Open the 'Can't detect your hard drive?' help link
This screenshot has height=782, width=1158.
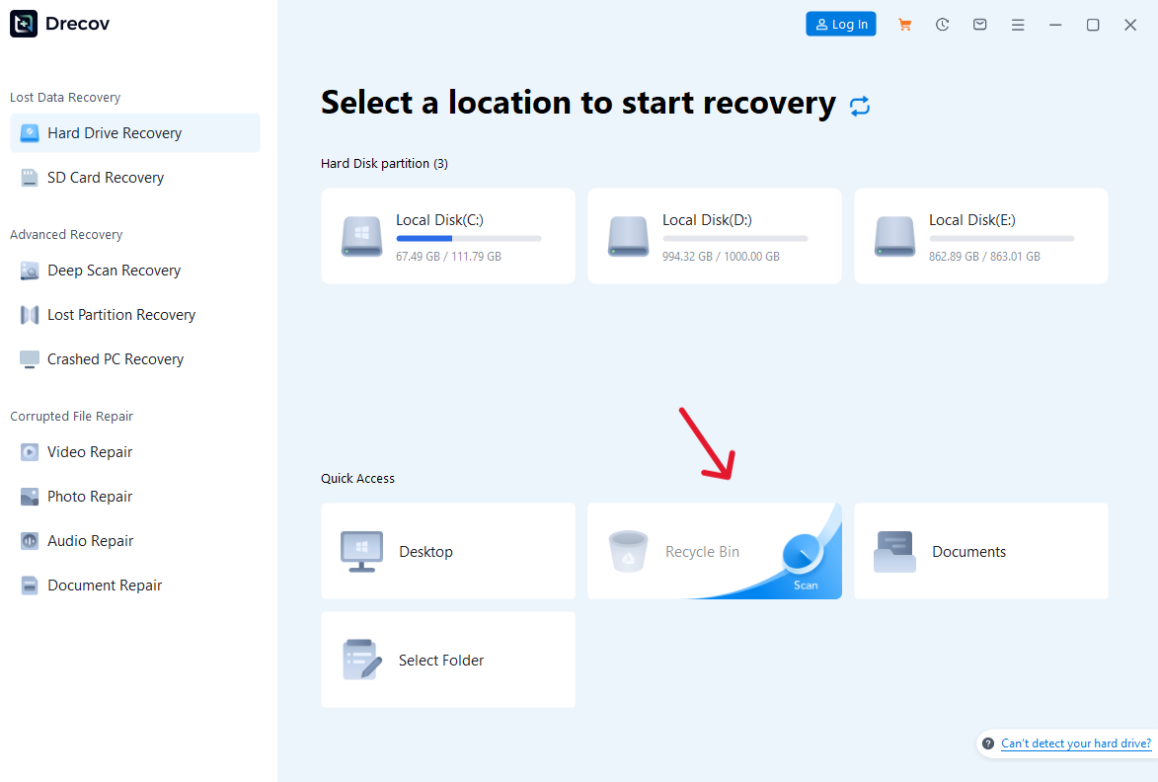point(1076,743)
